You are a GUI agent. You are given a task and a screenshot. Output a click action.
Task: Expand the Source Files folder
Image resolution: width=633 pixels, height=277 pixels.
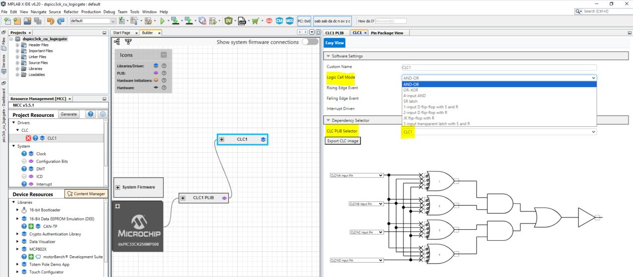(17, 63)
